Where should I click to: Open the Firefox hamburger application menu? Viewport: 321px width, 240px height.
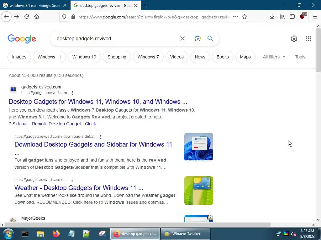tap(315, 17)
